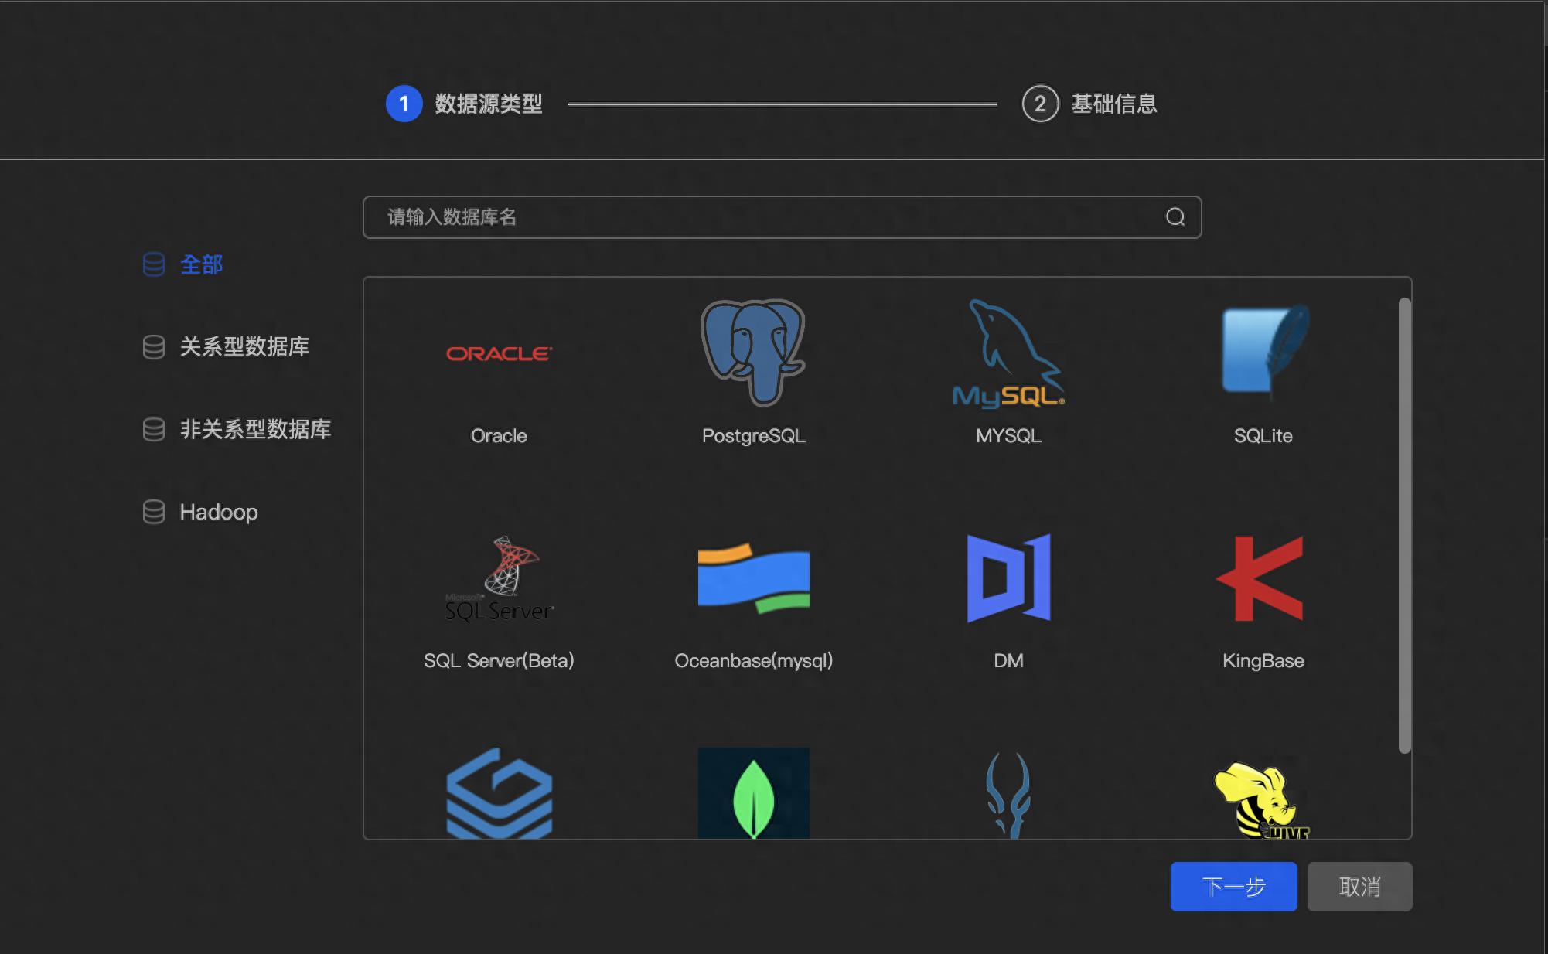
Task: Click the PostgreSQL text label
Action: tap(753, 436)
